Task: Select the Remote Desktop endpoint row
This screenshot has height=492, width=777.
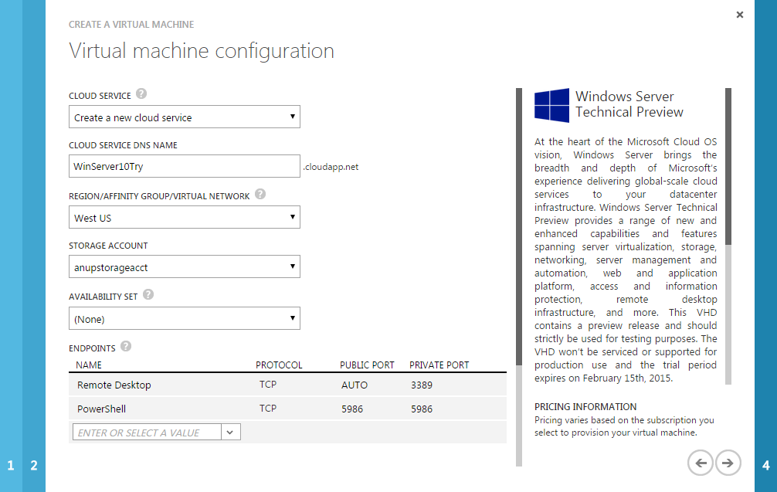Action: 287,385
